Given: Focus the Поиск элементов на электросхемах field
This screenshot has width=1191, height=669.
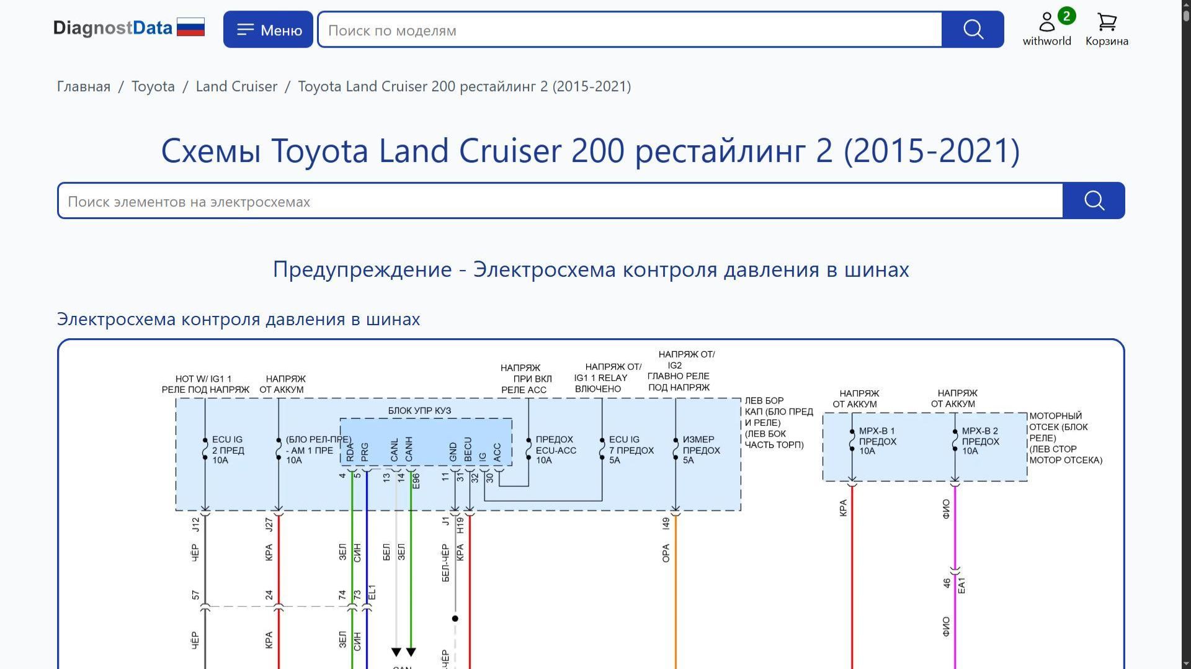Looking at the screenshot, I should coord(560,201).
